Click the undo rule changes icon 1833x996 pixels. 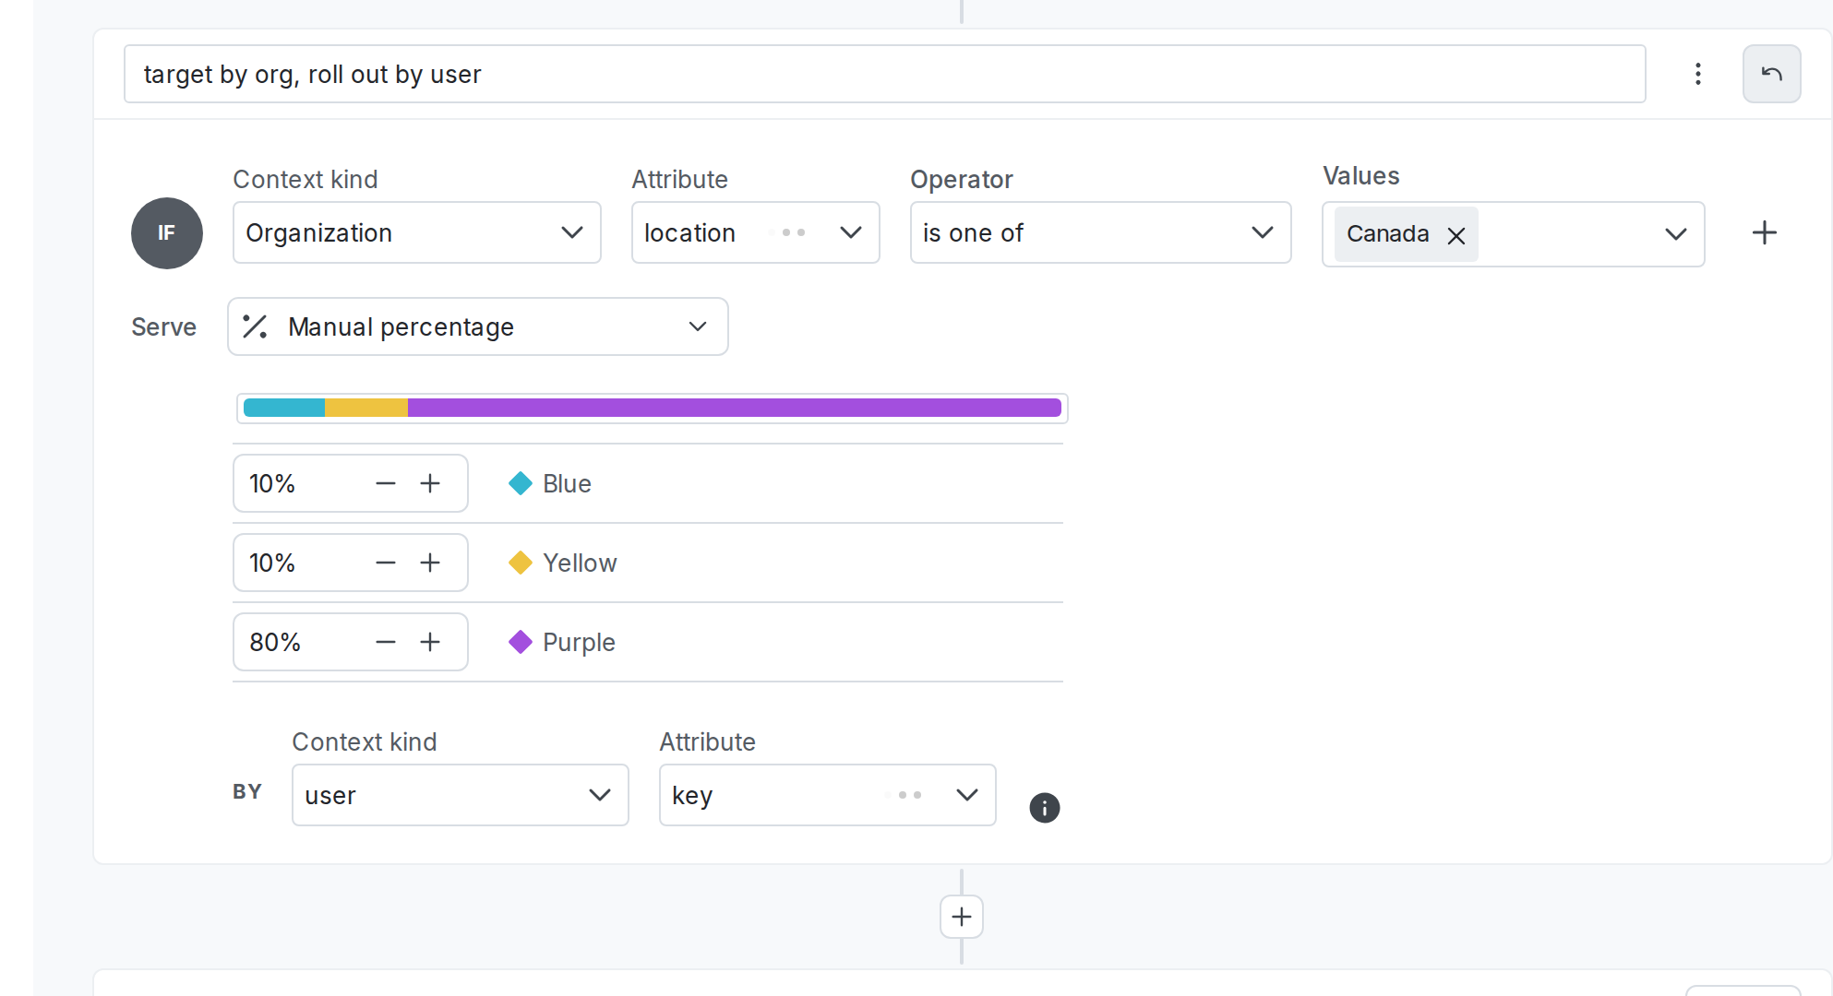[x=1771, y=74]
